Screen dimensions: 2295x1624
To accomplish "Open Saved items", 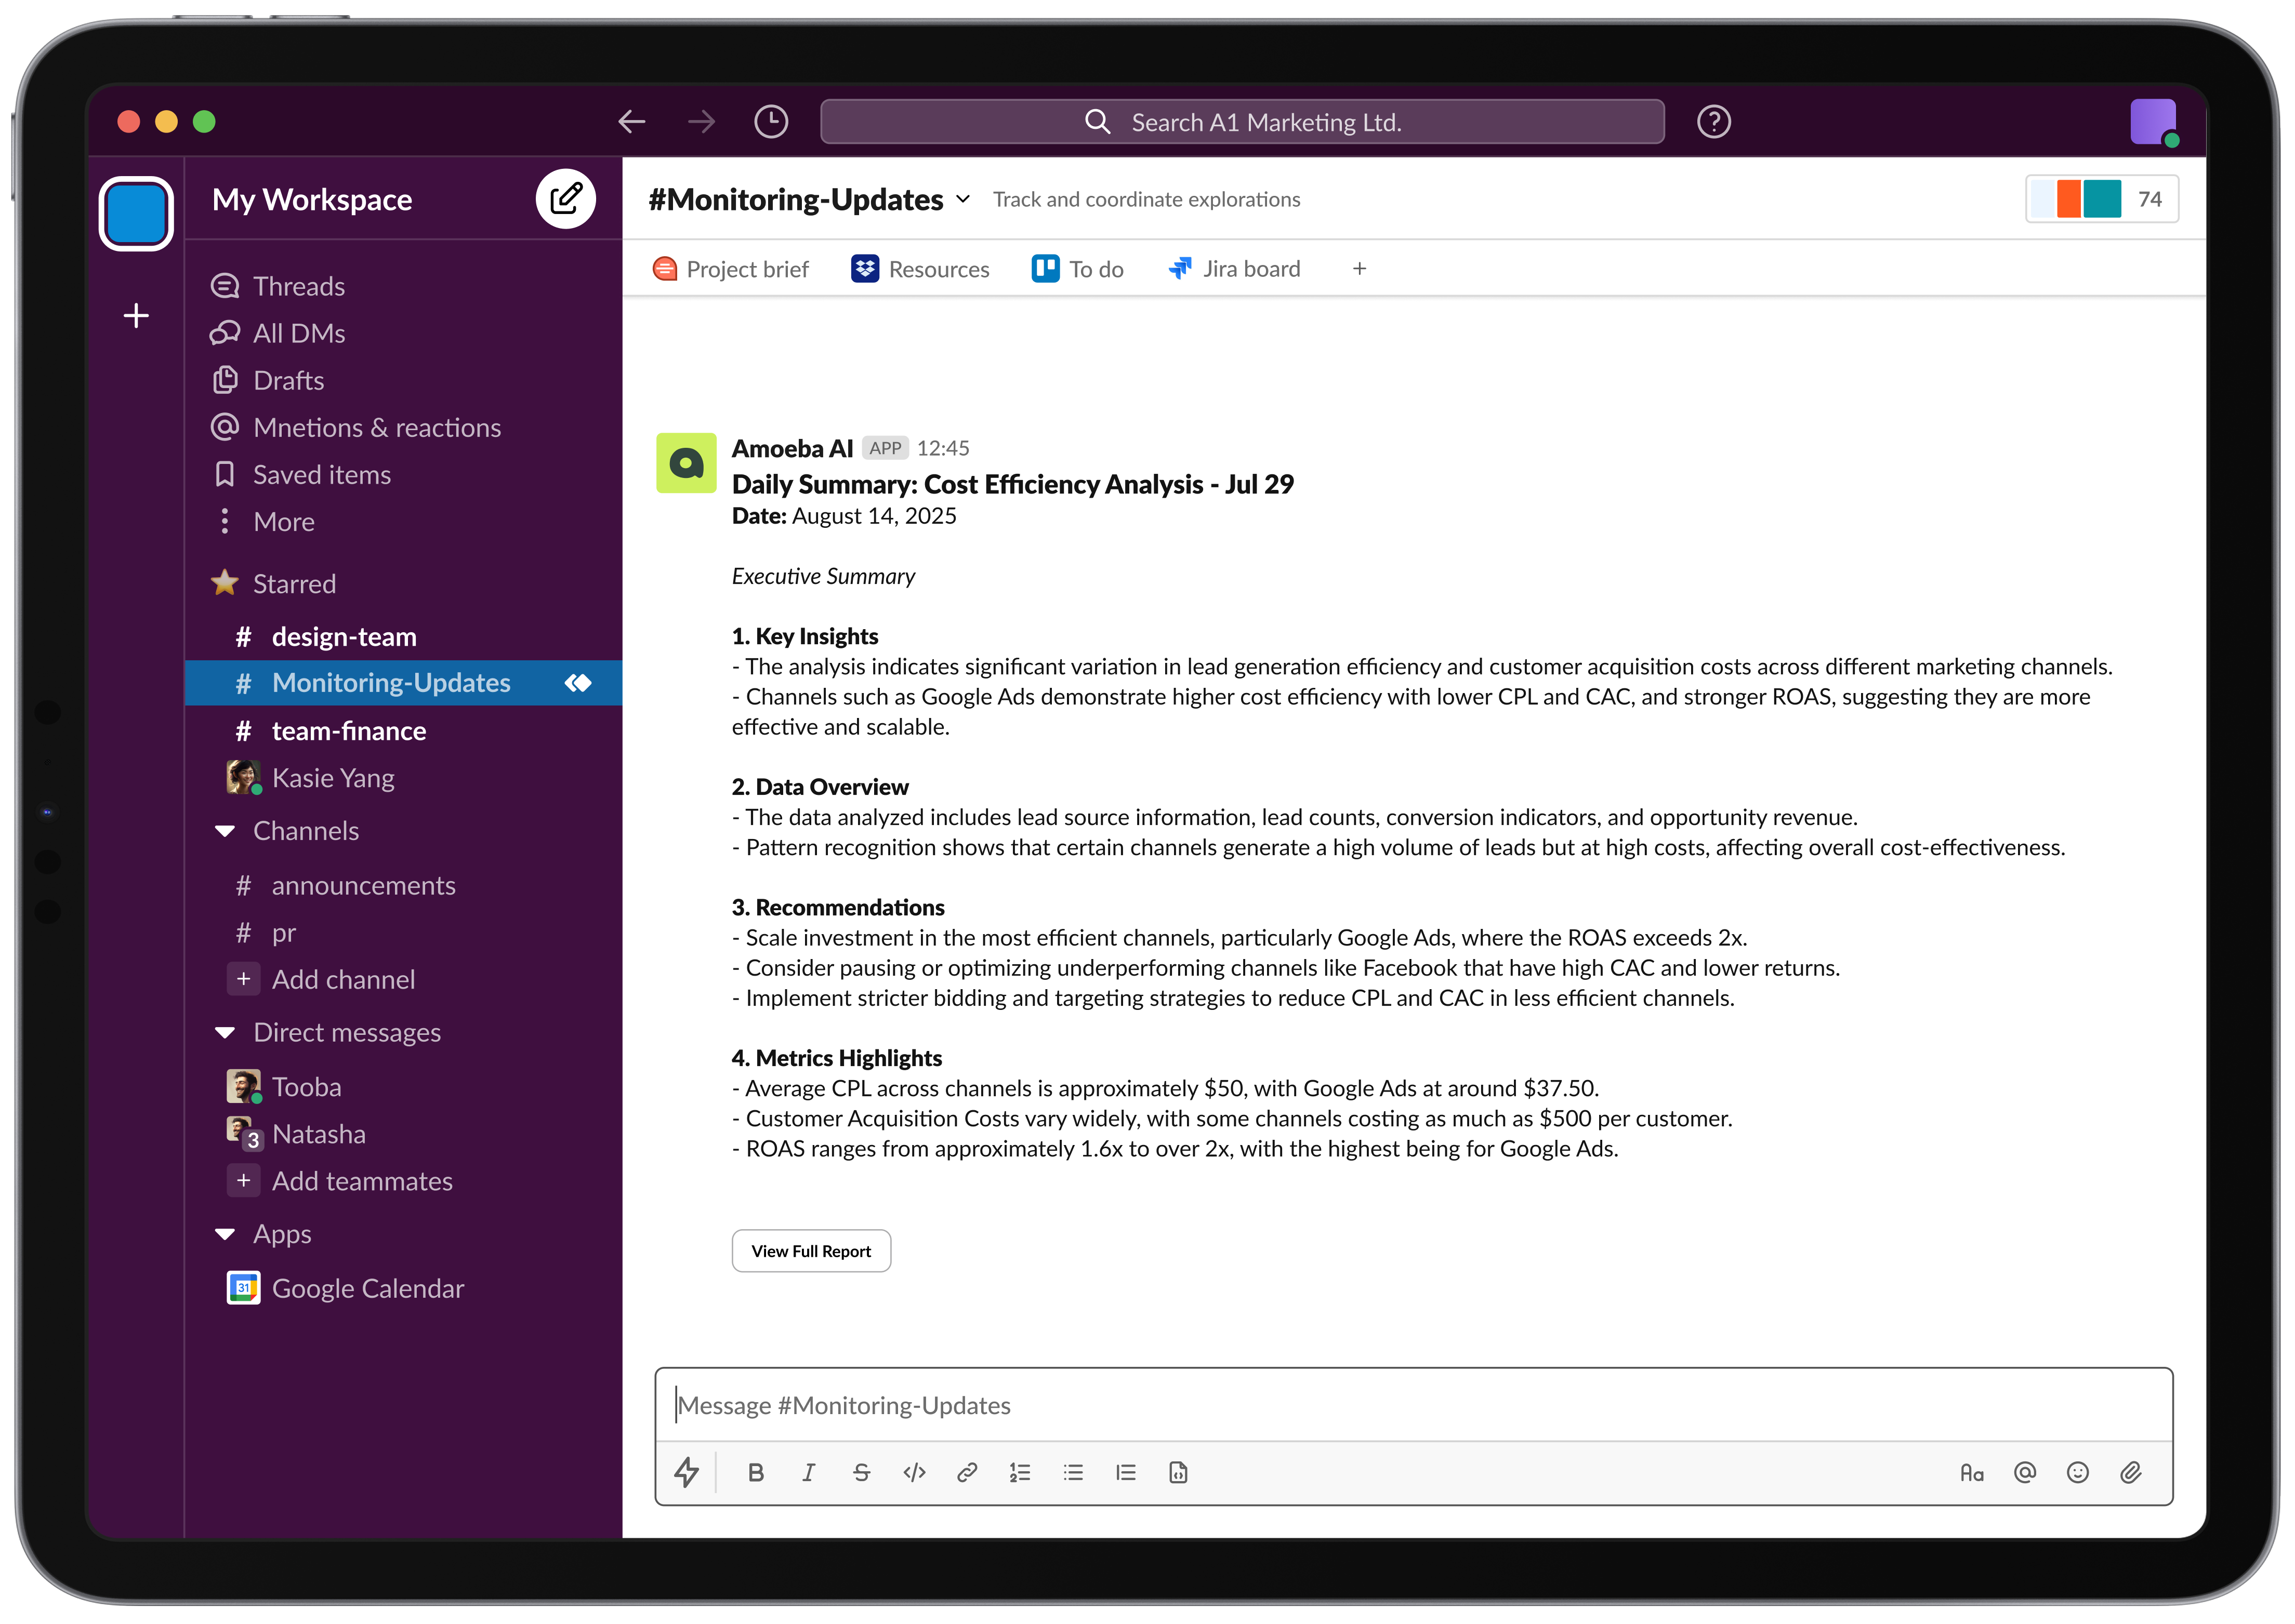I will 302,474.
